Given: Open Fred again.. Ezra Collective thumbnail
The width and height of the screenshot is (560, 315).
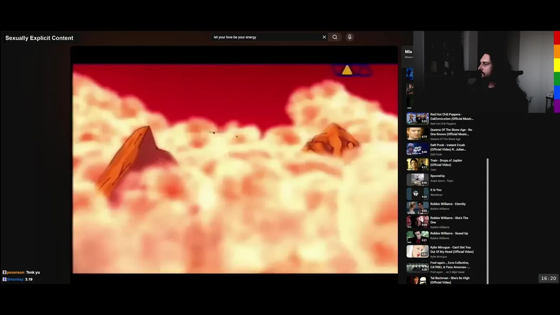Looking at the screenshot, I should [417, 266].
